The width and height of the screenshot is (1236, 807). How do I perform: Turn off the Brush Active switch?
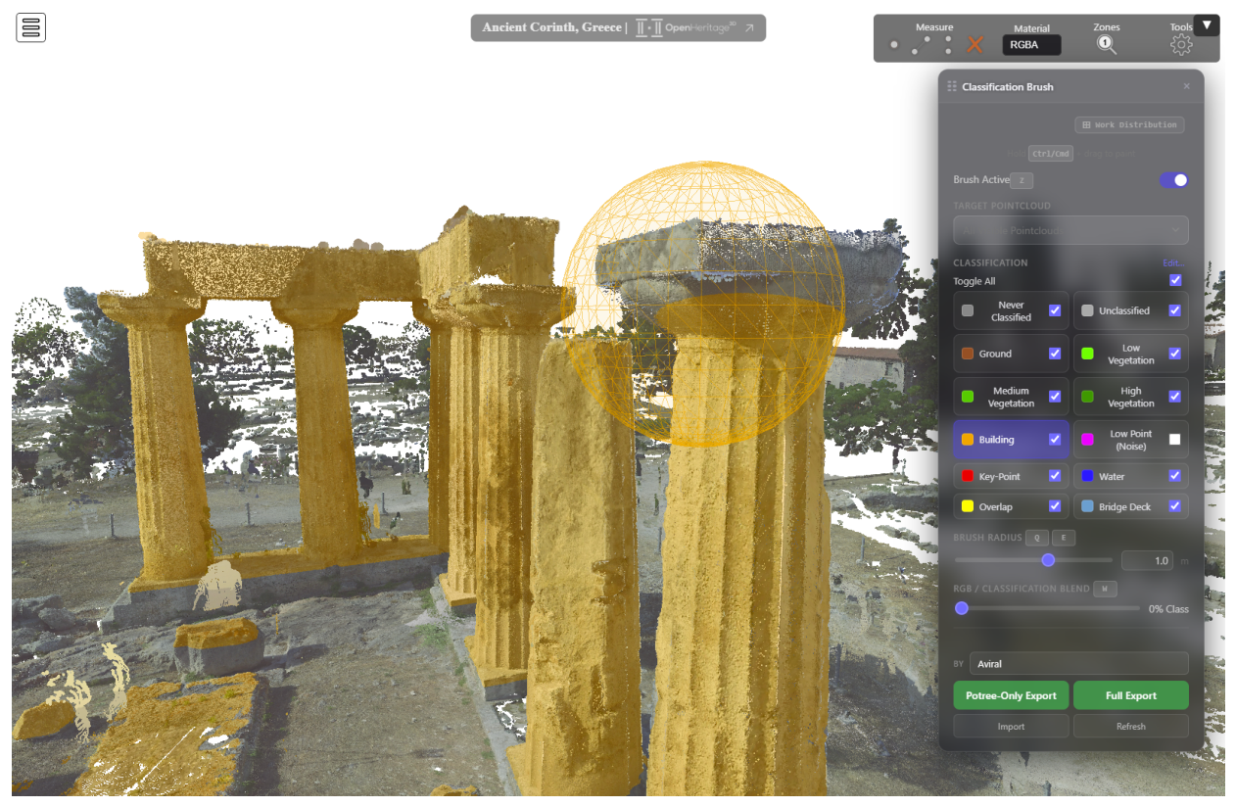tap(1174, 180)
